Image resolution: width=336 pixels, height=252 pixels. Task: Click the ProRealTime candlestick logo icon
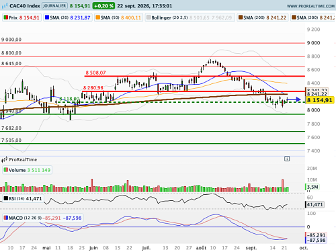tap(5, 159)
